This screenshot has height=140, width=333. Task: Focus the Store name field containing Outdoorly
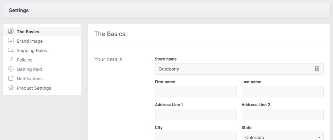click(233, 69)
